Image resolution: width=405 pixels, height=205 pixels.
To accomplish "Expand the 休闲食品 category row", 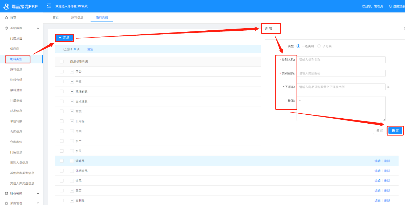I will pyautogui.click(x=72, y=171).
